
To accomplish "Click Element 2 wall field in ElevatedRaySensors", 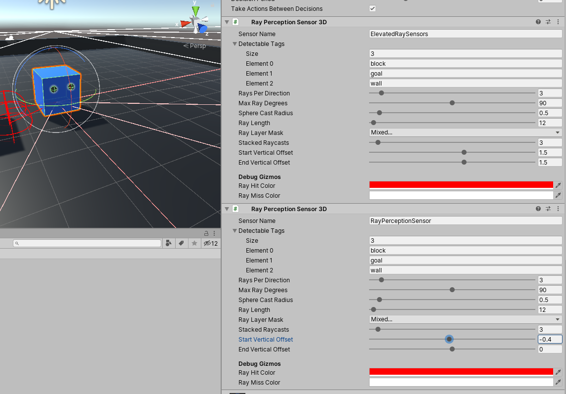I will click(x=466, y=84).
